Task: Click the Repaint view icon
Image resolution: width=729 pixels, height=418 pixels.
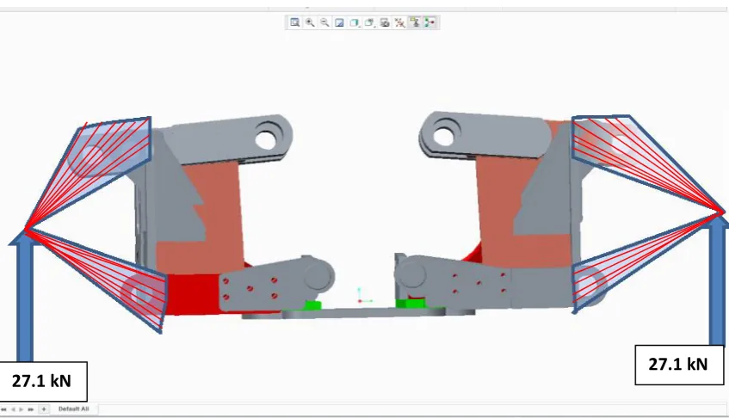Action: coord(339,22)
